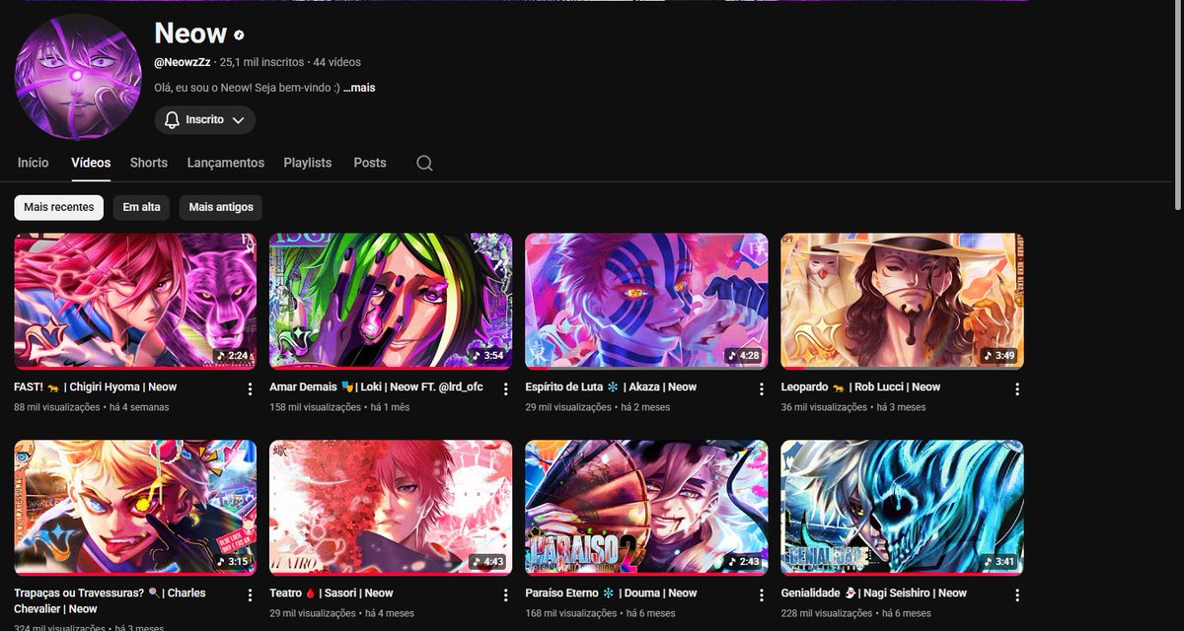Select the Em alta filter chip
Viewport: 1184px width, 631px height.
[141, 207]
